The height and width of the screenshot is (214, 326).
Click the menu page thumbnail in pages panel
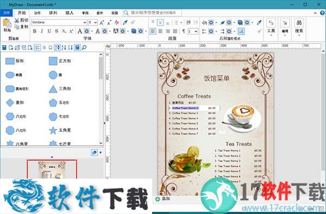pyautogui.click(x=52, y=169)
